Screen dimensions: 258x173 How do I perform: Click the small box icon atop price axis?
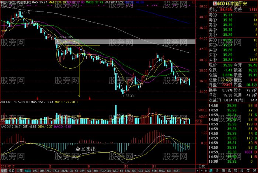[x=193, y=2]
